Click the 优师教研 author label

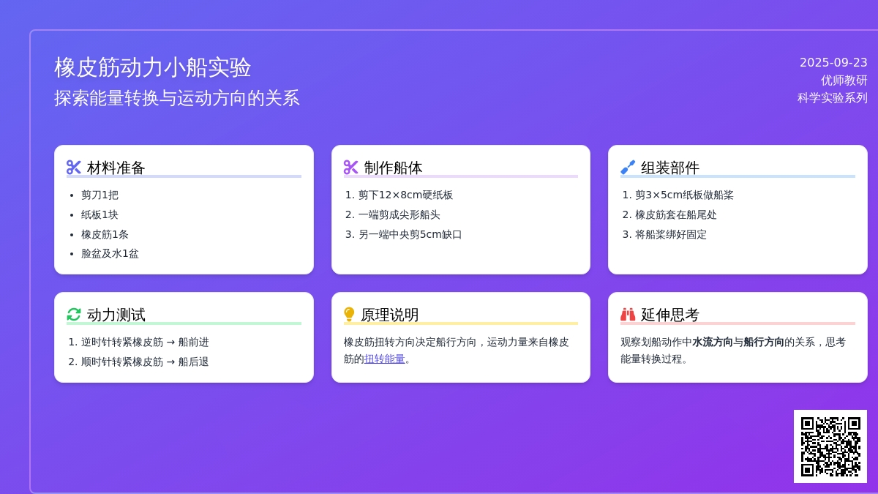point(844,81)
